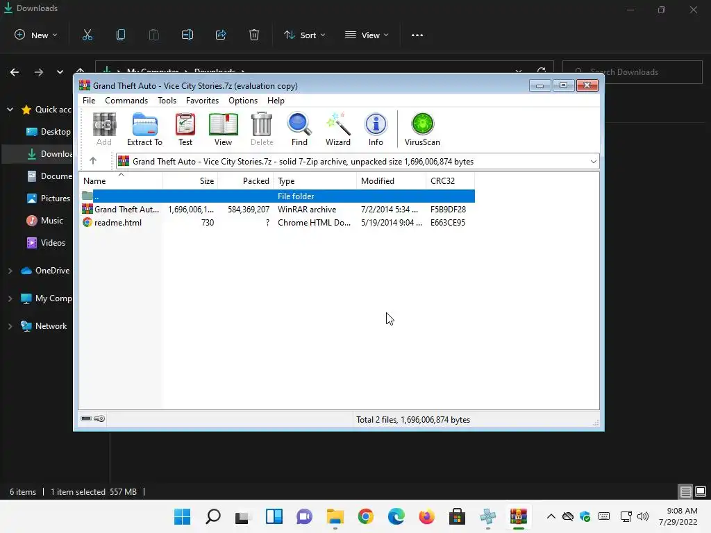Open Videos in Explorer sidebar

pyautogui.click(x=47, y=242)
